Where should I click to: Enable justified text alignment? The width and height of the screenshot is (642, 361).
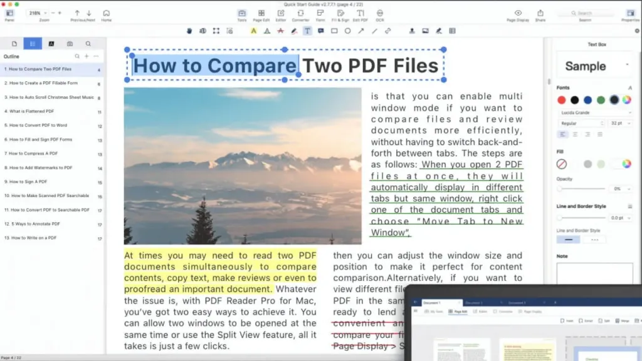coord(600,135)
